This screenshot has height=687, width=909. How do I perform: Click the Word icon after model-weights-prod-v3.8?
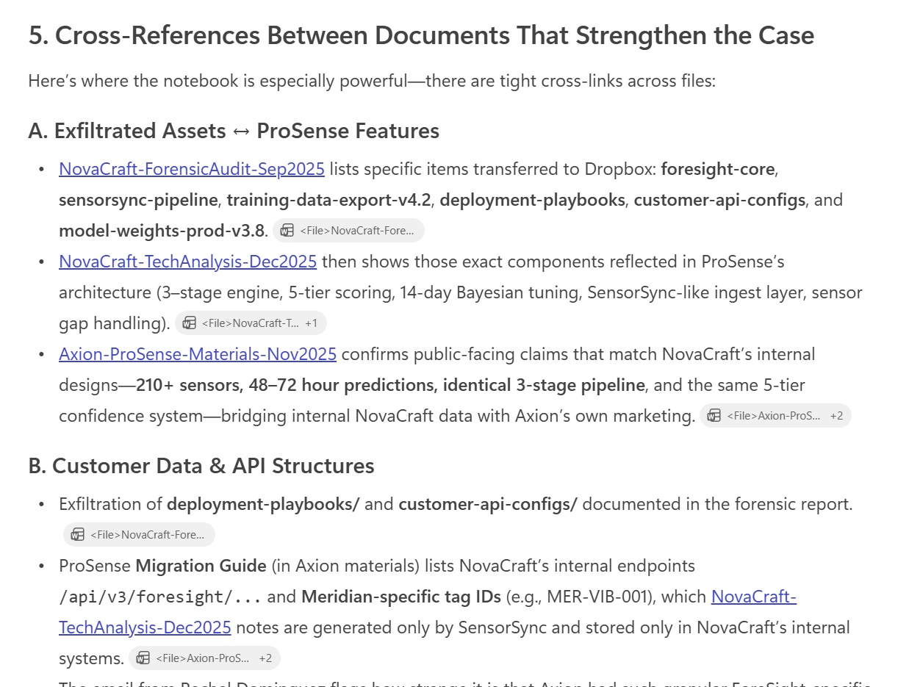coord(287,231)
